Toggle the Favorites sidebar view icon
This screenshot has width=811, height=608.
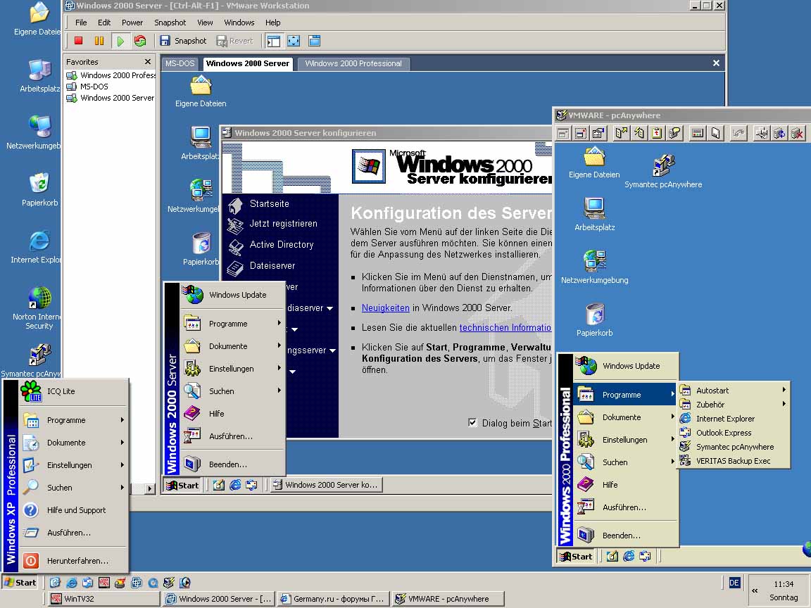(274, 41)
